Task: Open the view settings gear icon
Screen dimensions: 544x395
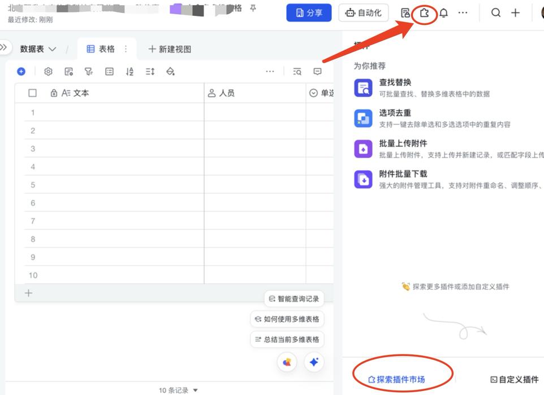Action: 48,71
